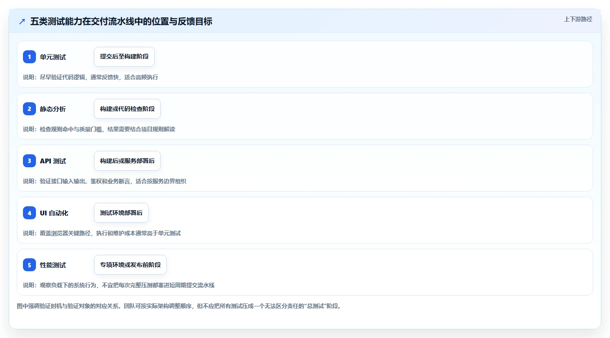610x338 pixels.
Task: Click the description 覆盖浏览器关键路径
Action: (x=102, y=233)
